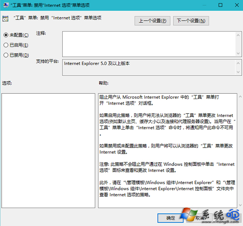
Task: Confirm with the 确定 button
Action: [171, 218]
